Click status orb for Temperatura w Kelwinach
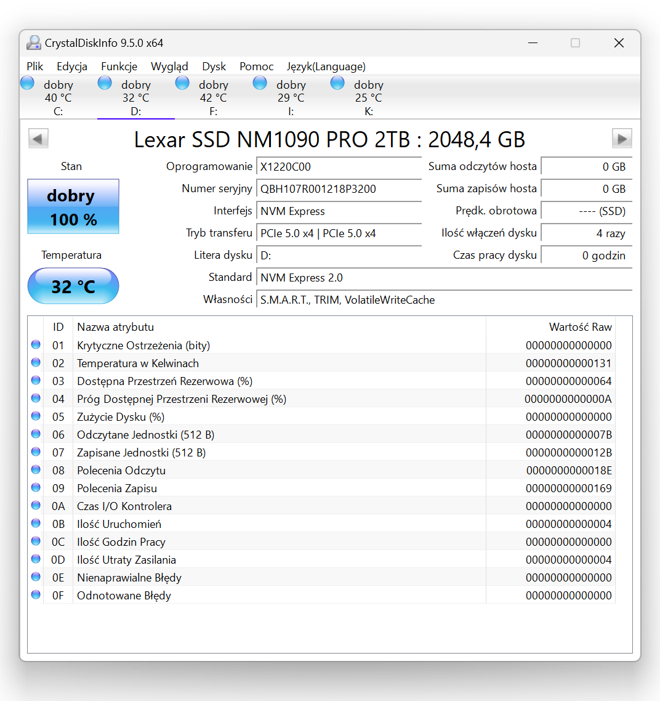This screenshot has height=701, width=660. click(36, 363)
